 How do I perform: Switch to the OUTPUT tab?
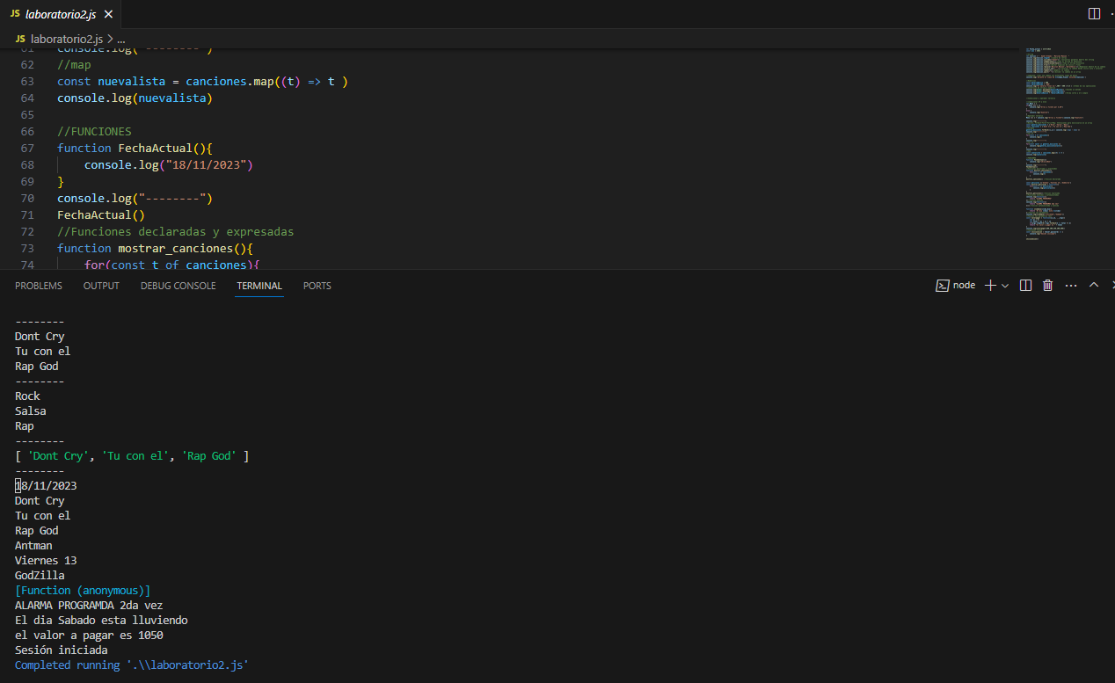pos(100,286)
